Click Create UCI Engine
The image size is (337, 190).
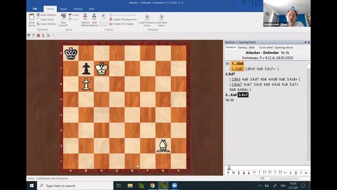point(122,24)
